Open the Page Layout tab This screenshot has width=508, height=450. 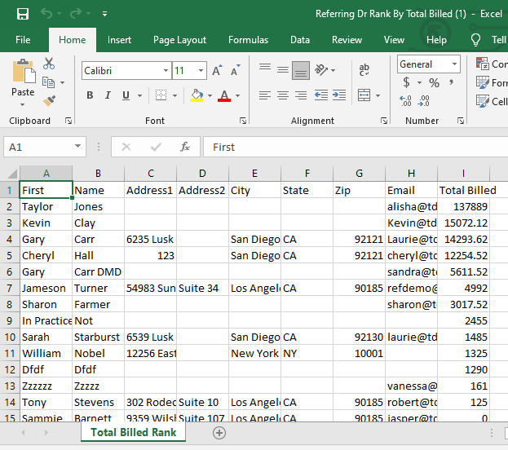pos(179,40)
